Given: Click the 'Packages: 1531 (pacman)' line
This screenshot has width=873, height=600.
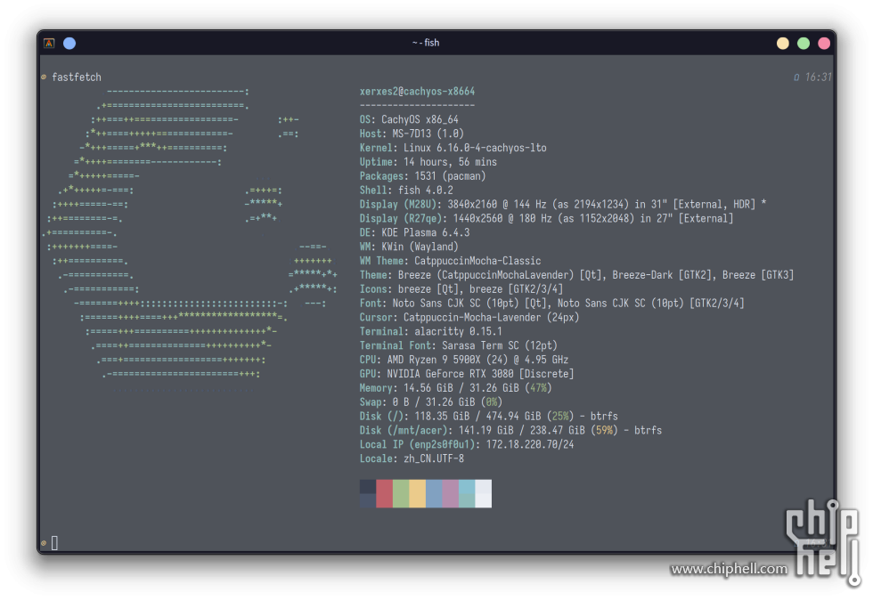Looking at the screenshot, I should (x=422, y=176).
